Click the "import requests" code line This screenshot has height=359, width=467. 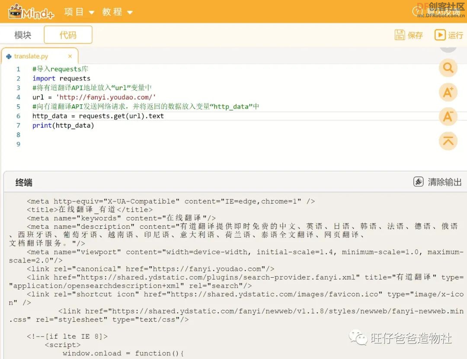click(61, 78)
